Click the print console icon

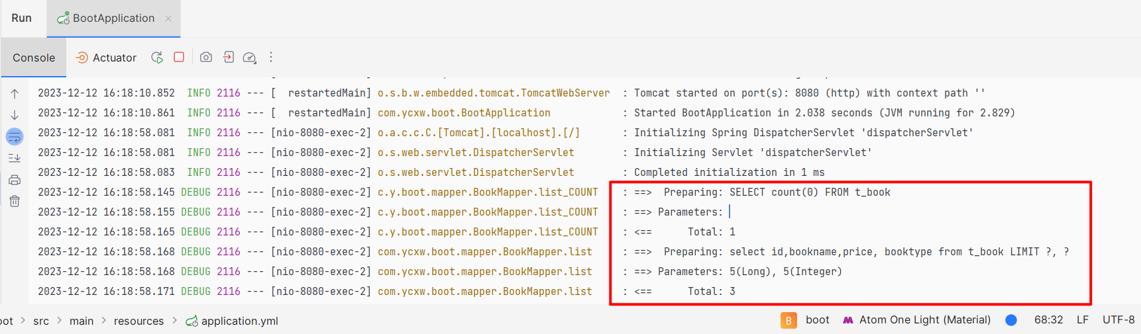[x=15, y=180]
